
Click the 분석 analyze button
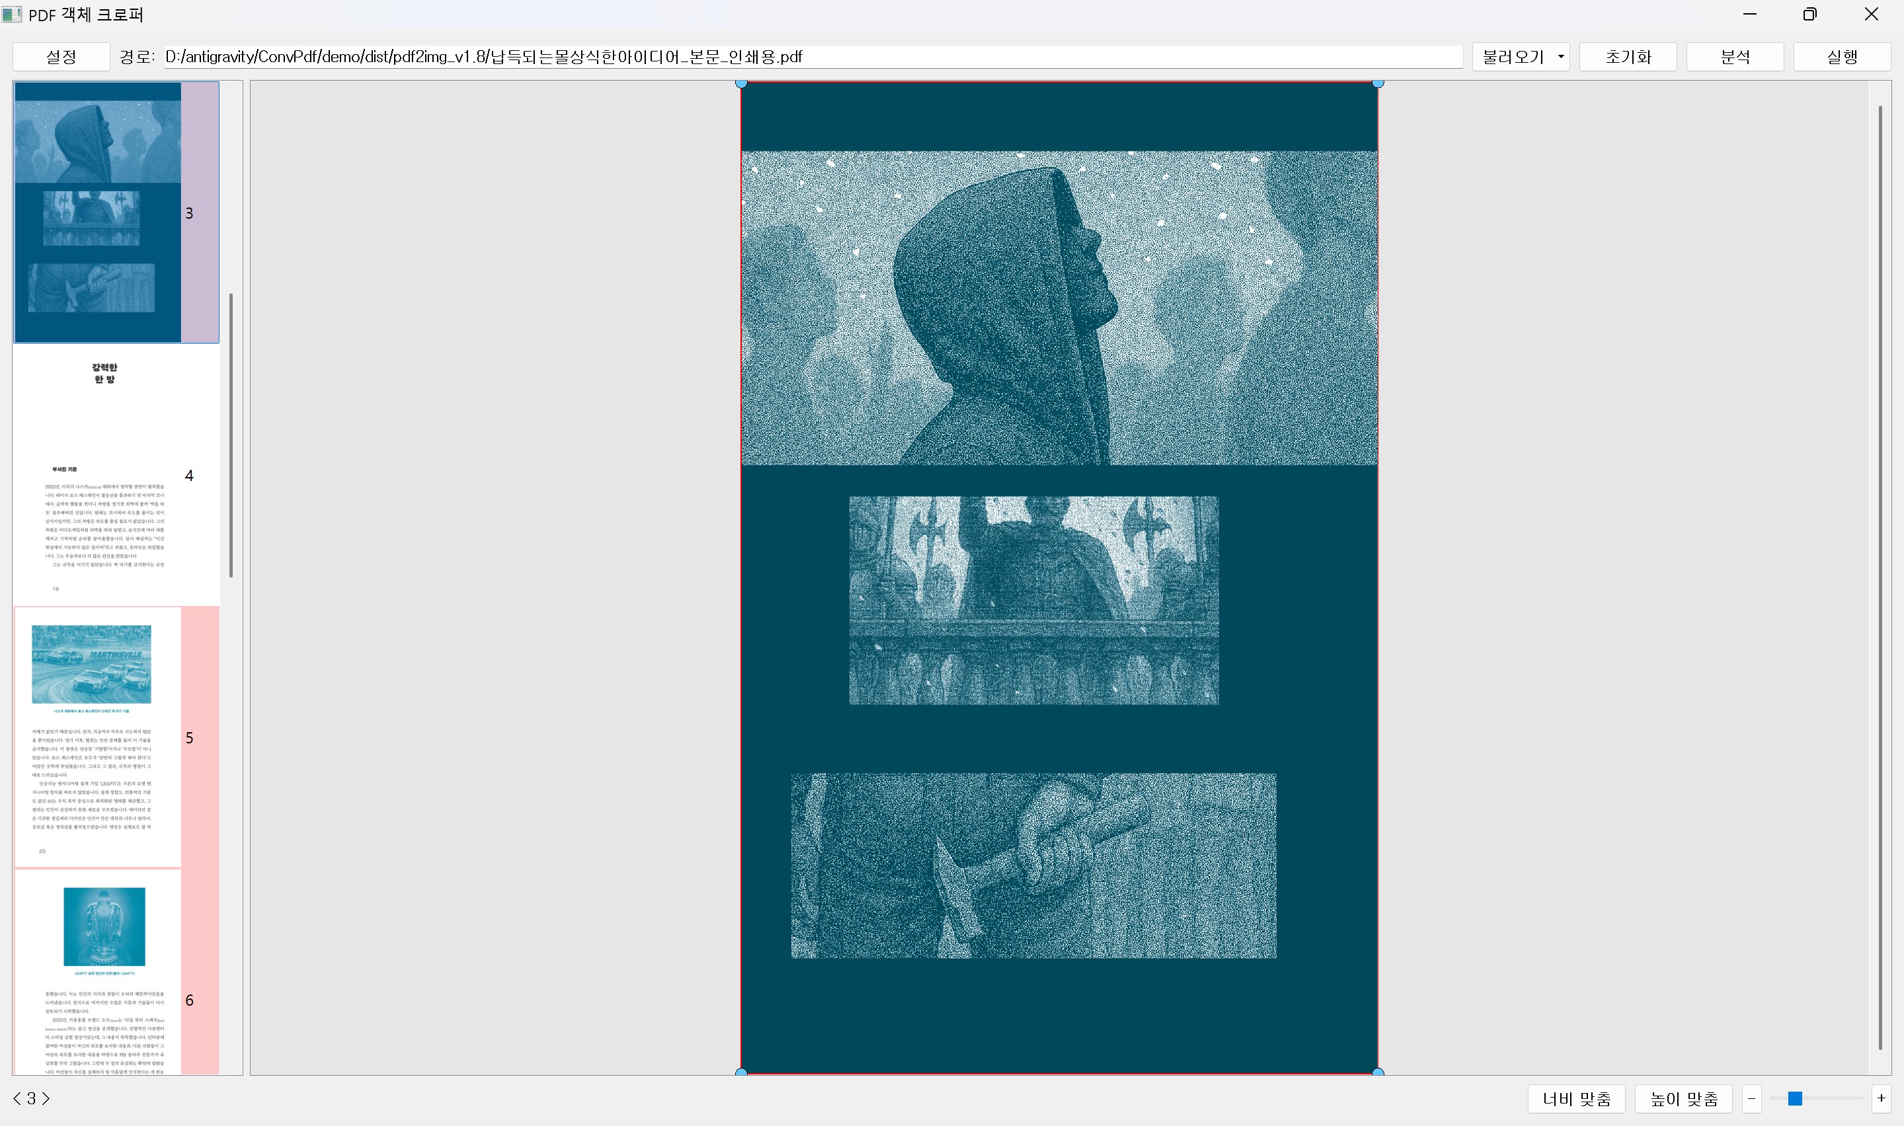tap(1735, 57)
